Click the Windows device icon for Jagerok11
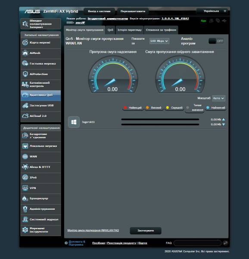Viewport: 249px width, 259px height. (74, 122)
